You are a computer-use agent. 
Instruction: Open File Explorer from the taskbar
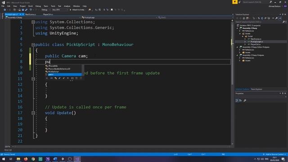click(18, 159)
